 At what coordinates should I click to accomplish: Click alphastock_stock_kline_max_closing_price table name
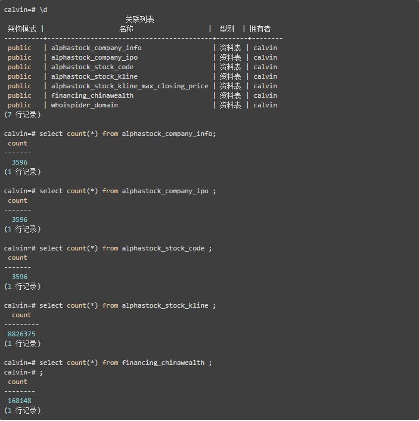[x=129, y=86]
